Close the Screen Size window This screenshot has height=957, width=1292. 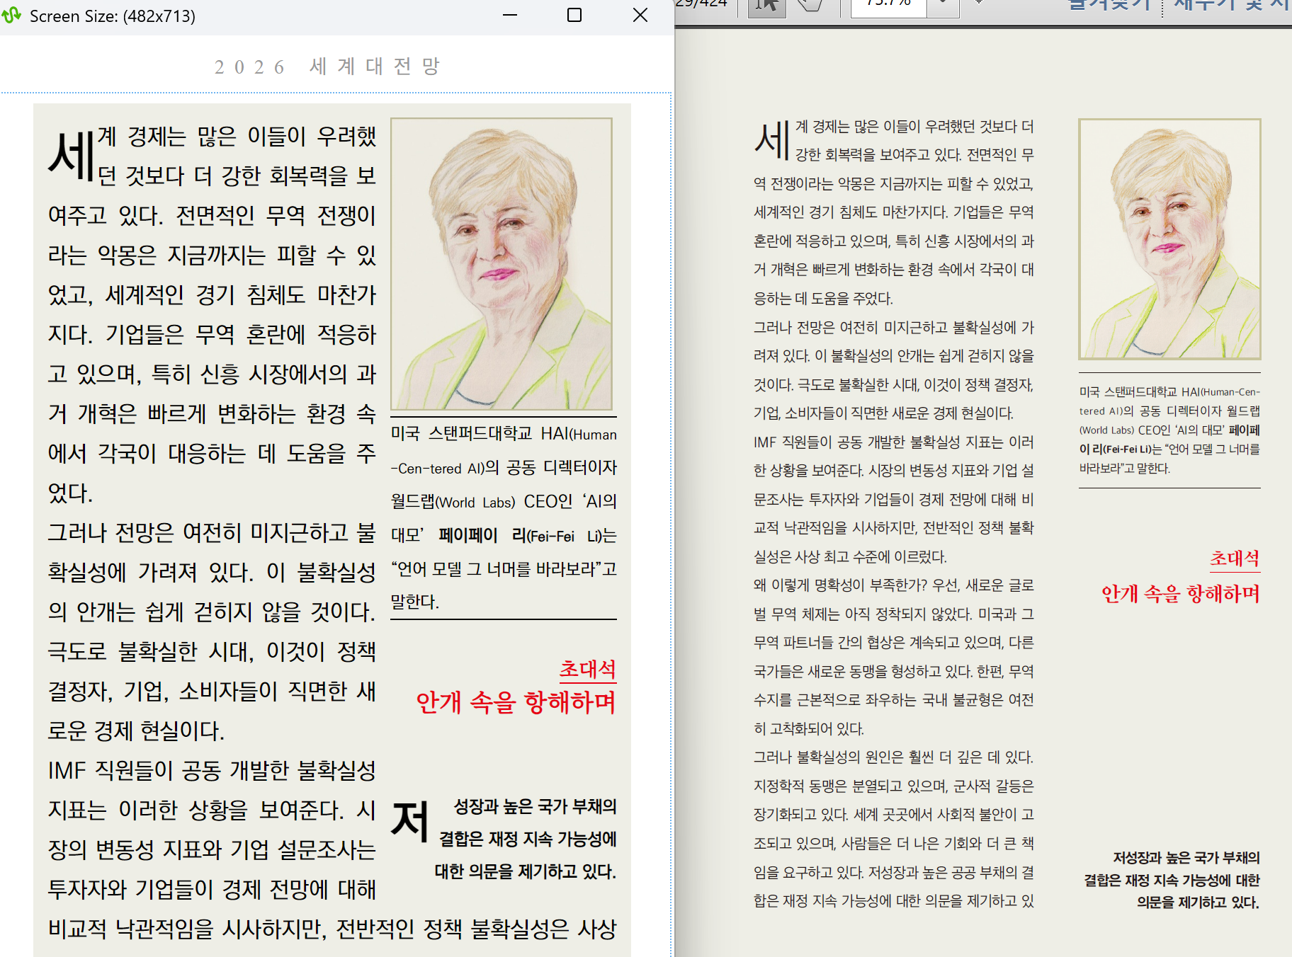coord(640,15)
